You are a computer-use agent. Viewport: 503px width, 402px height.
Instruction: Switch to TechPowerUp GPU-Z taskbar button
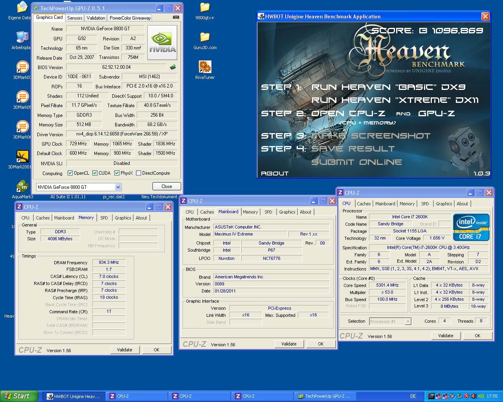tap(325, 397)
